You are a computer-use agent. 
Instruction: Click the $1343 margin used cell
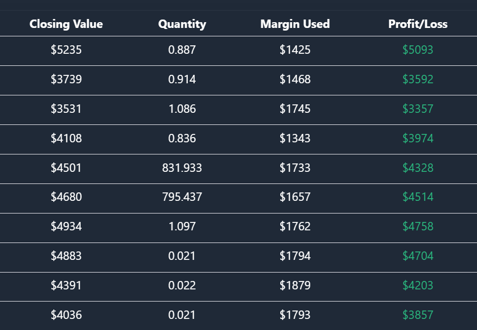(x=295, y=139)
